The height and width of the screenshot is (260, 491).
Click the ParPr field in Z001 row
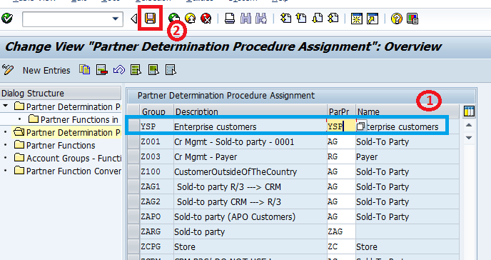pos(341,142)
